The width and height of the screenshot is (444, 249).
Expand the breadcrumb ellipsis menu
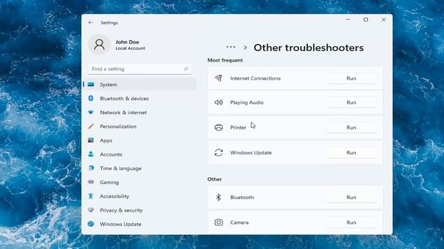tap(231, 47)
